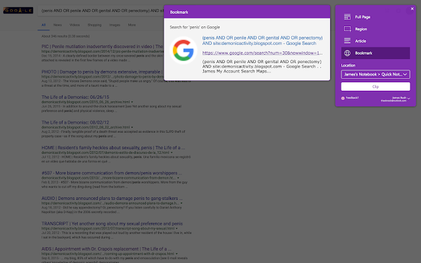Image resolution: width=421 pixels, height=263 pixels.
Task: Click the 'Location' label in clipper
Action: tap(348, 66)
